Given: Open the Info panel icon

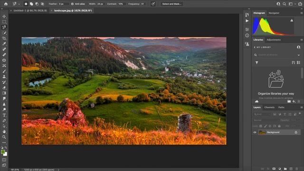Looking at the screenshot, I should click(x=247, y=36).
